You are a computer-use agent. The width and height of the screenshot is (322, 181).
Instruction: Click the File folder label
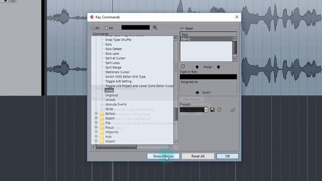(108, 123)
